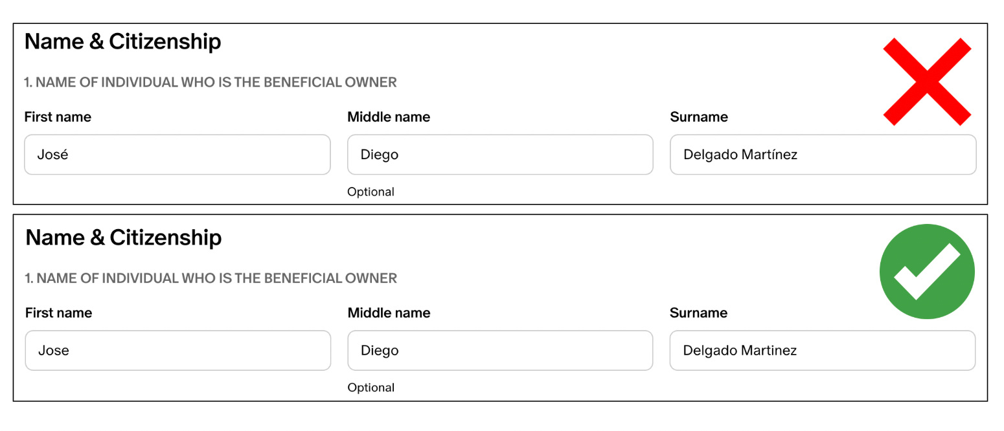Click the green checkmark approval icon
This screenshot has height=431, width=1004.
click(927, 271)
